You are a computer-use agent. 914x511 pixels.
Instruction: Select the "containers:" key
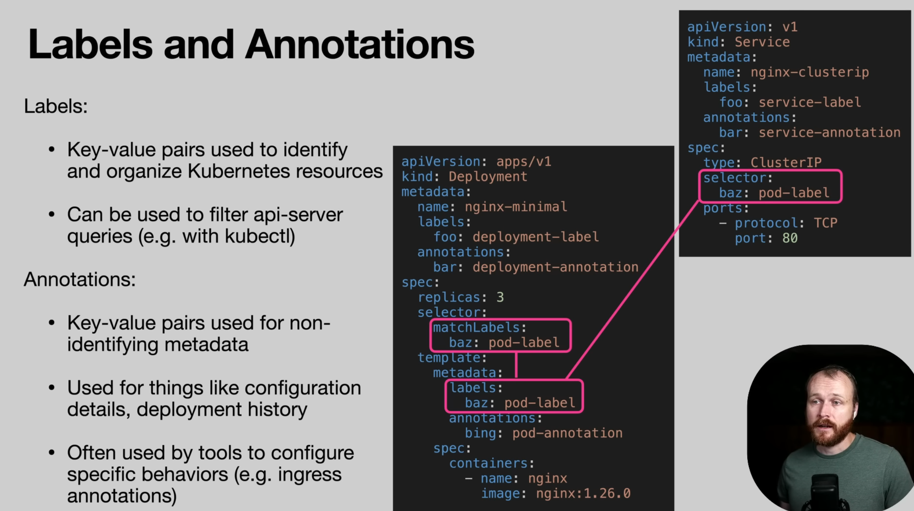pos(491,463)
